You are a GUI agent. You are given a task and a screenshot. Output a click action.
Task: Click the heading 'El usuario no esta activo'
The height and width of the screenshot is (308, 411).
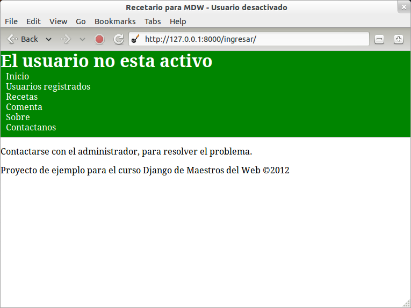pyautogui.click(x=106, y=61)
